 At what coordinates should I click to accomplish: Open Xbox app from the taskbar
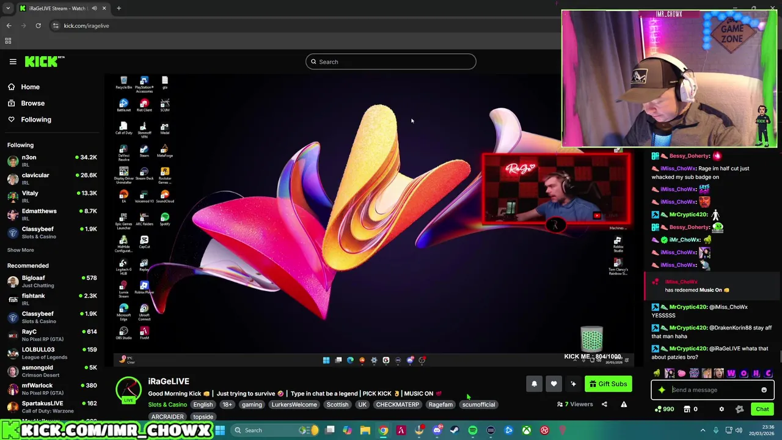coord(527,430)
